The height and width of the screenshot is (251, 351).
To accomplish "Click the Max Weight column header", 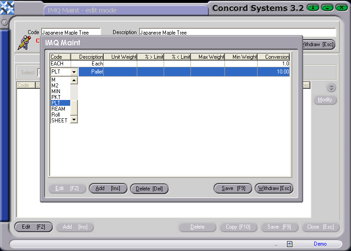I will coord(208,57).
